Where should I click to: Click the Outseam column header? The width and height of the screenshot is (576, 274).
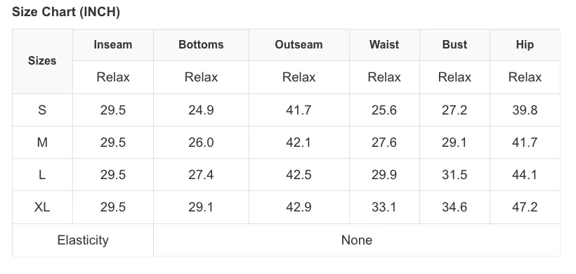(299, 45)
